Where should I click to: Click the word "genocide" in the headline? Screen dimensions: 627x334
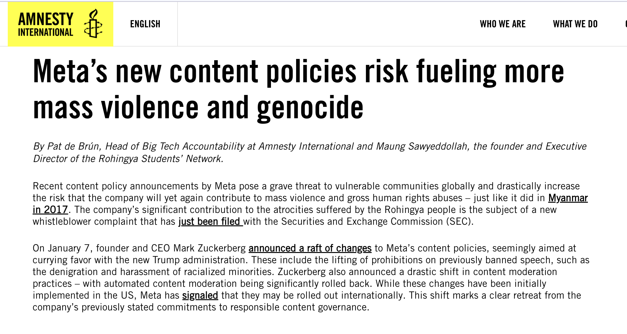[x=310, y=107]
